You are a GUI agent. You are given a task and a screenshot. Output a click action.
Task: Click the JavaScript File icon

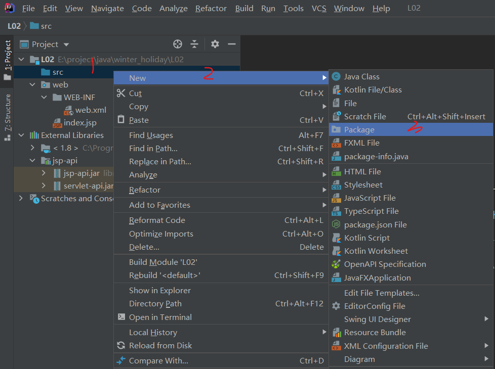[336, 198]
